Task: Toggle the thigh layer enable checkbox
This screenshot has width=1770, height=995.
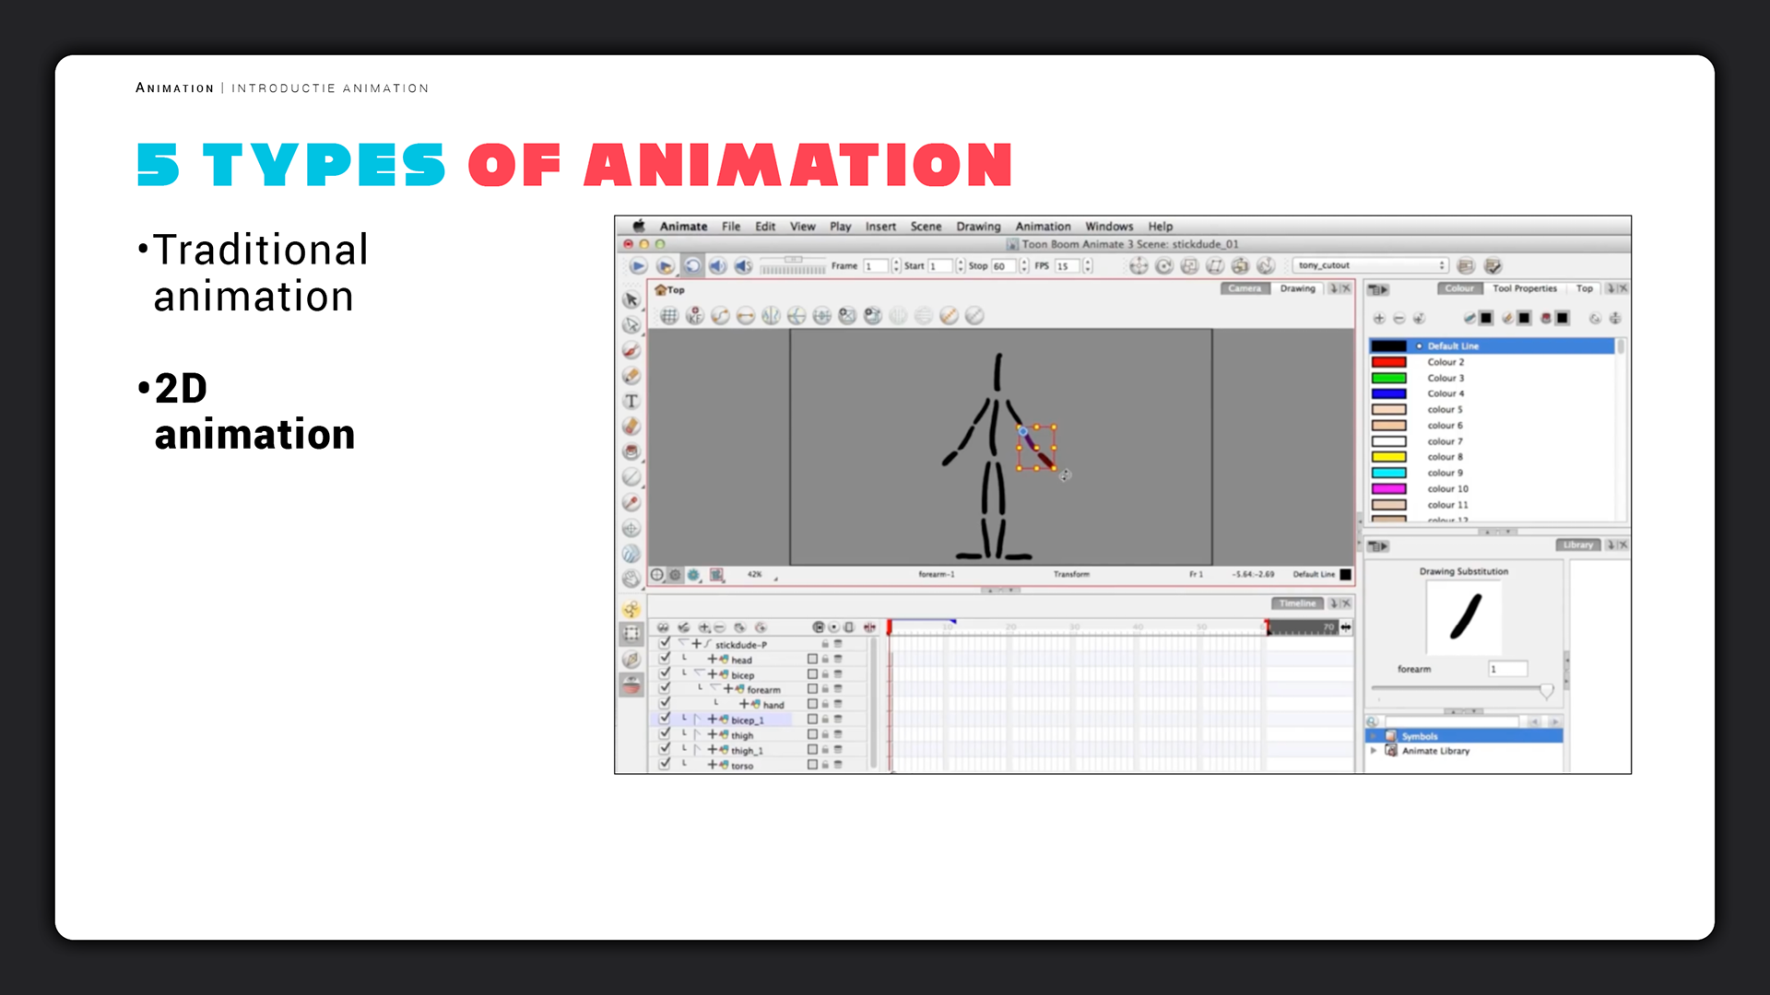Action: coord(665,734)
